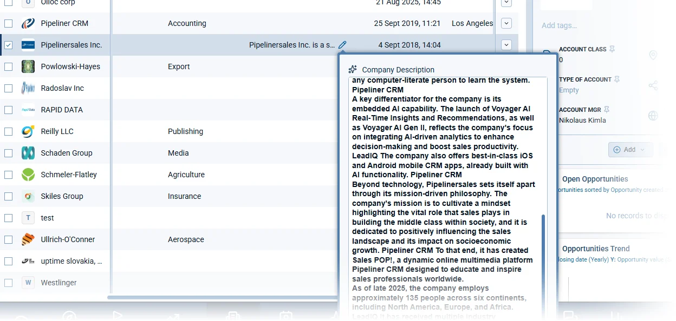The image size is (676, 321).
Task: Click the Pipelinersales Inc. logo thumbnail
Action: tap(28, 45)
